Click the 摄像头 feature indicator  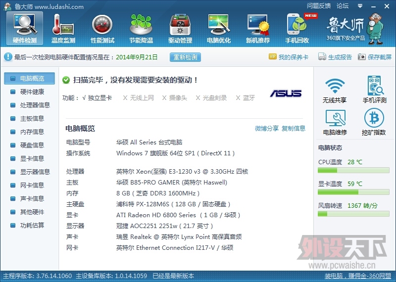click(x=175, y=97)
